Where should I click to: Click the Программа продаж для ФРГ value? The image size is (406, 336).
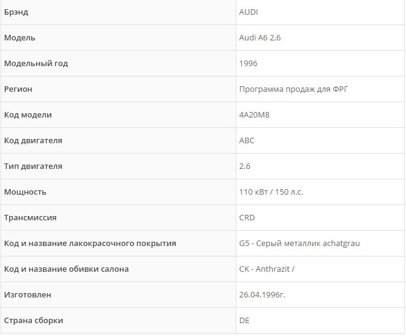pos(293,89)
